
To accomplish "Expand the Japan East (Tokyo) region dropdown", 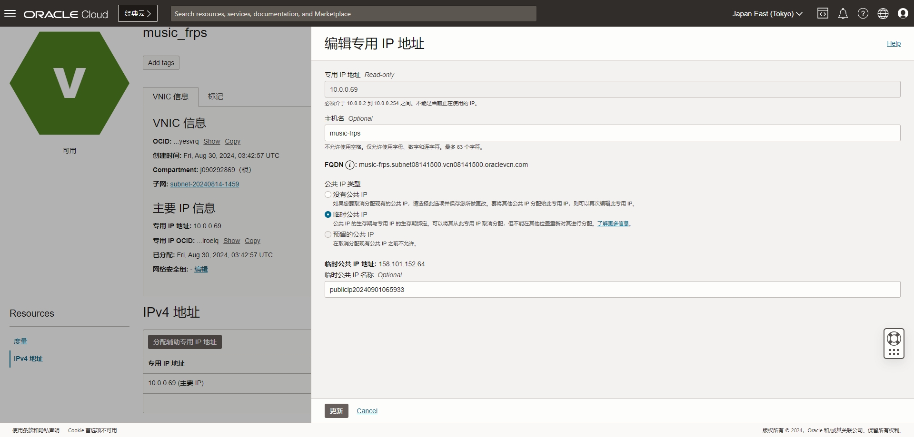I will pyautogui.click(x=767, y=14).
